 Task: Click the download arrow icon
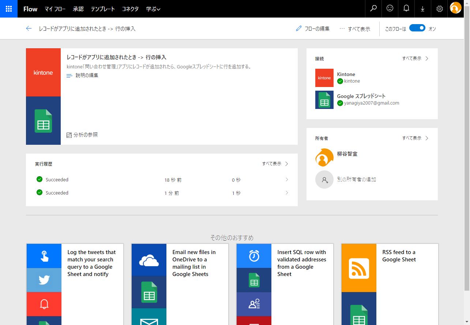click(423, 9)
